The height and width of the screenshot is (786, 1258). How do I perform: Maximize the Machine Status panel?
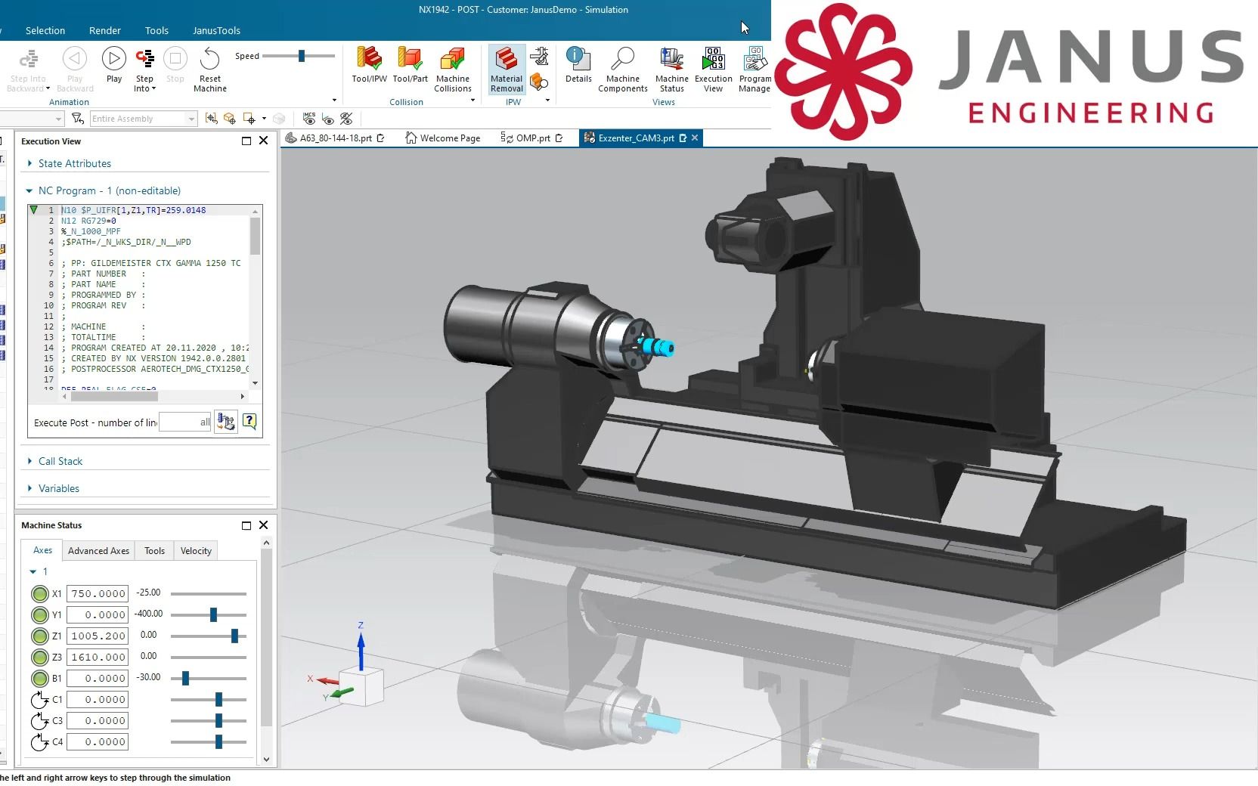tap(246, 525)
